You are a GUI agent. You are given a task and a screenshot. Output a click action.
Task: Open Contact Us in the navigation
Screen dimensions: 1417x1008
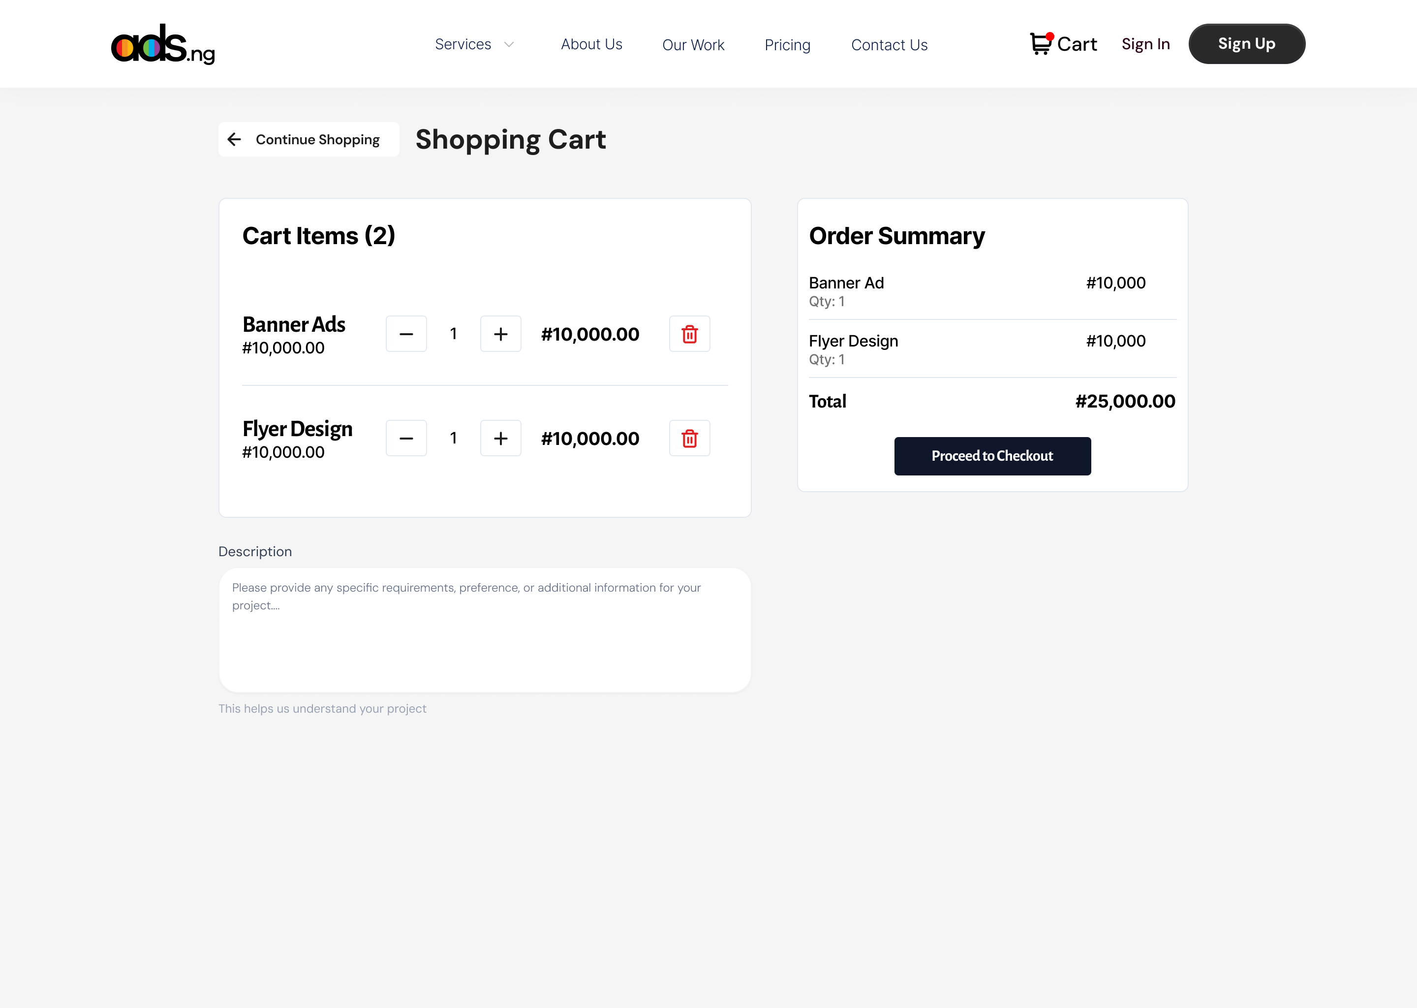pyautogui.click(x=889, y=45)
